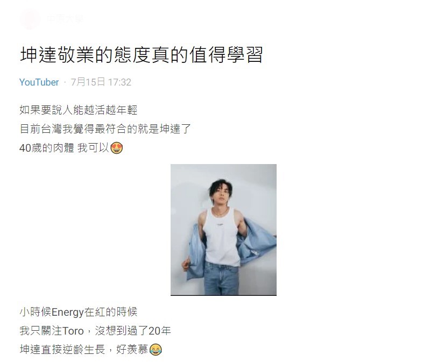
Task: Click the word Energy in the post
Action: tap(67, 312)
